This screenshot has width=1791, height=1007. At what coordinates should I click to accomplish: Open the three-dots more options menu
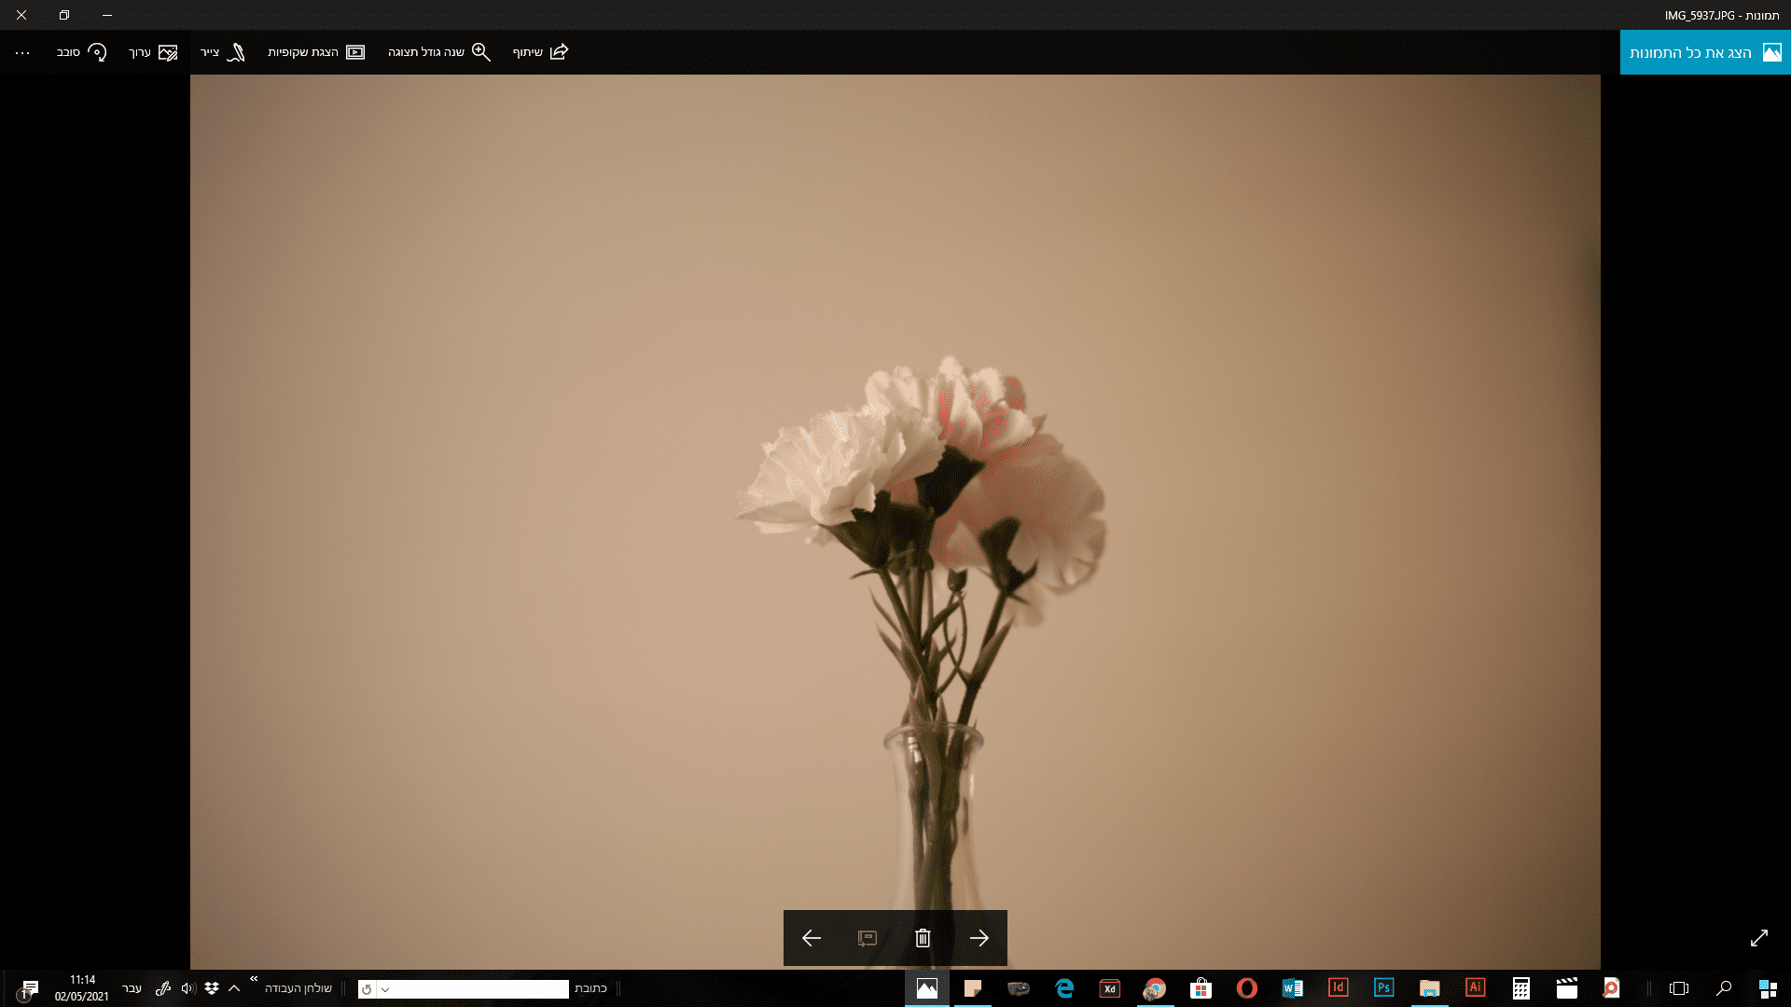(x=22, y=53)
